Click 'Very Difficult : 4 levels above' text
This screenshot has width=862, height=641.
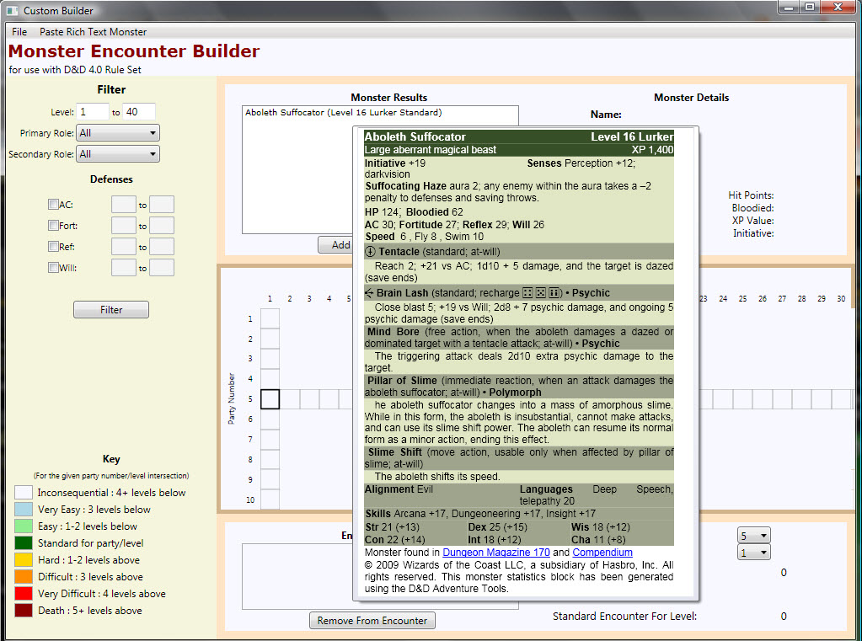[x=102, y=594]
